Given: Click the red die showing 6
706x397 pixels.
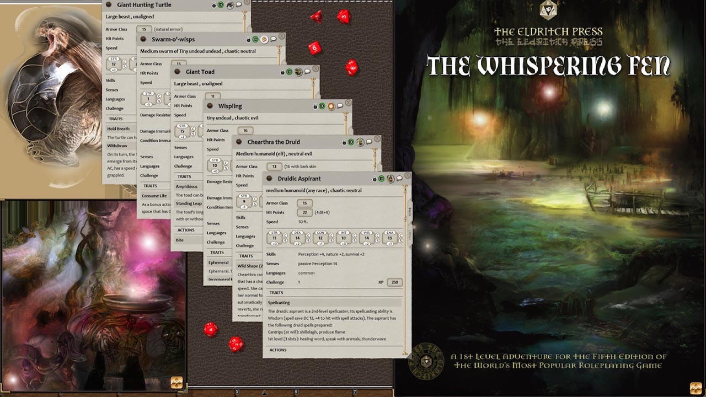Looking at the screenshot, I should tap(315, 48).
